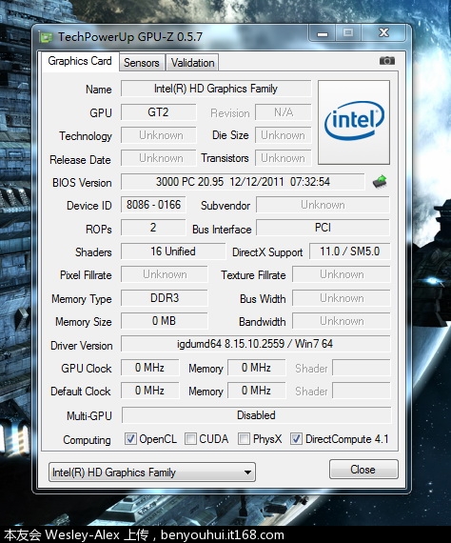Click the TechPowerUp GPU-Z 0.5.7 title text
The width and height of the screenshot is (451, 543).
[x=130, y=37]
